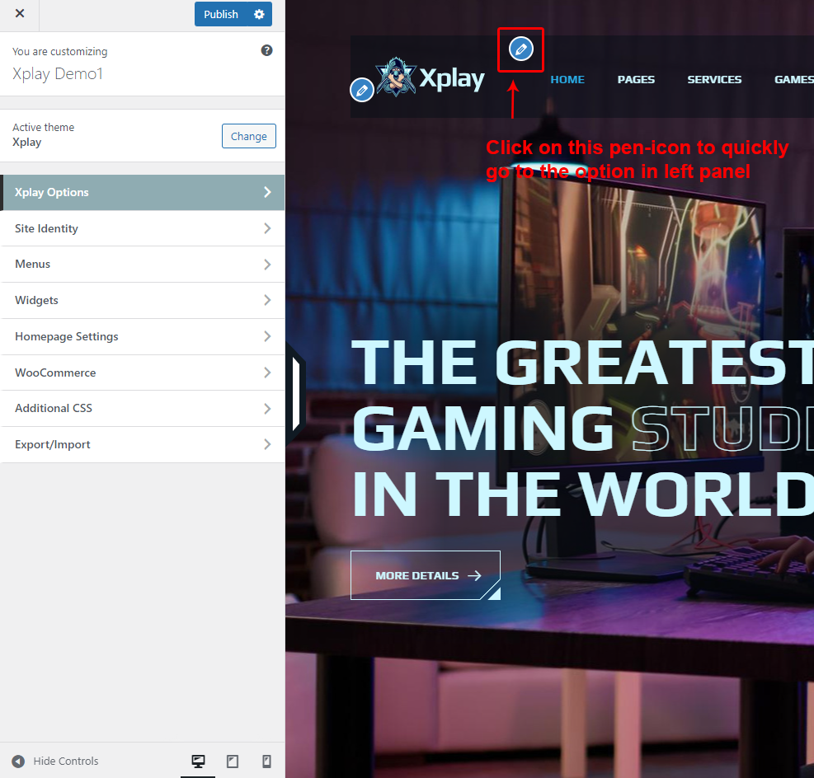Hide Controls collapse arrow icon
Viewport: 814px width, 778px height.
point(18,762)
